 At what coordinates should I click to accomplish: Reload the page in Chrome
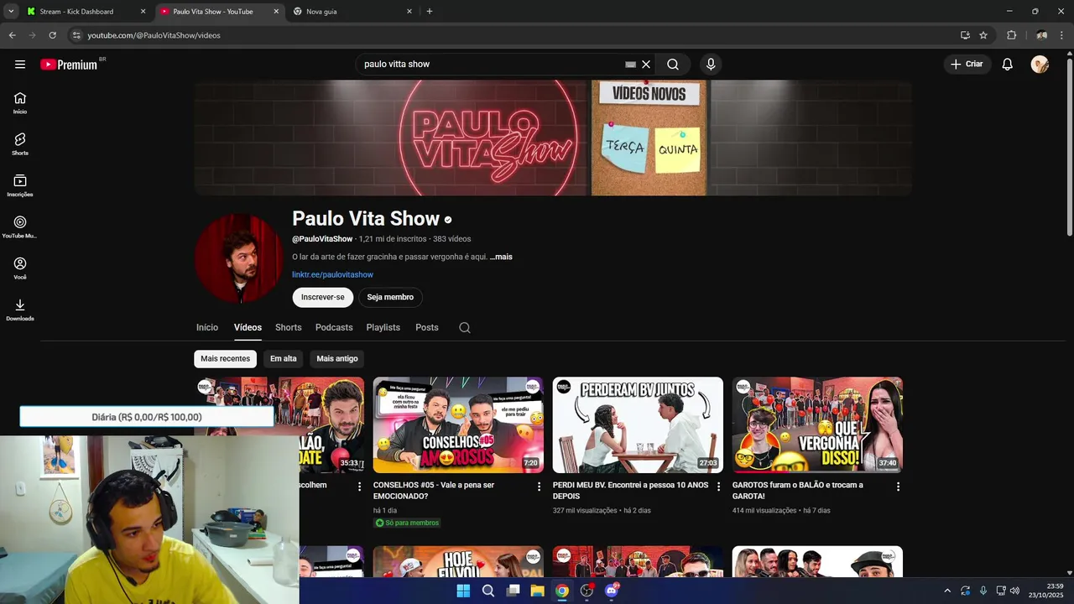pyautogui.click(x=52, y=35)
